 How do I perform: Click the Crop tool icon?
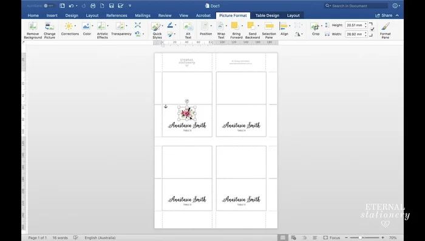[315, 27]
